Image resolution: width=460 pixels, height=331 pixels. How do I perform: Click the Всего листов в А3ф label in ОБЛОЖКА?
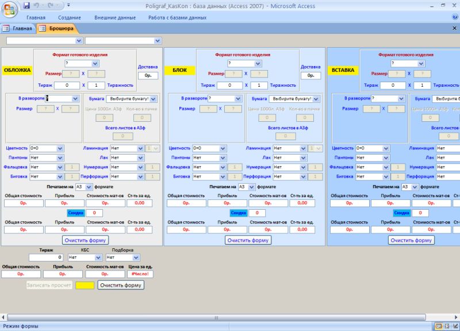point(125,128)
